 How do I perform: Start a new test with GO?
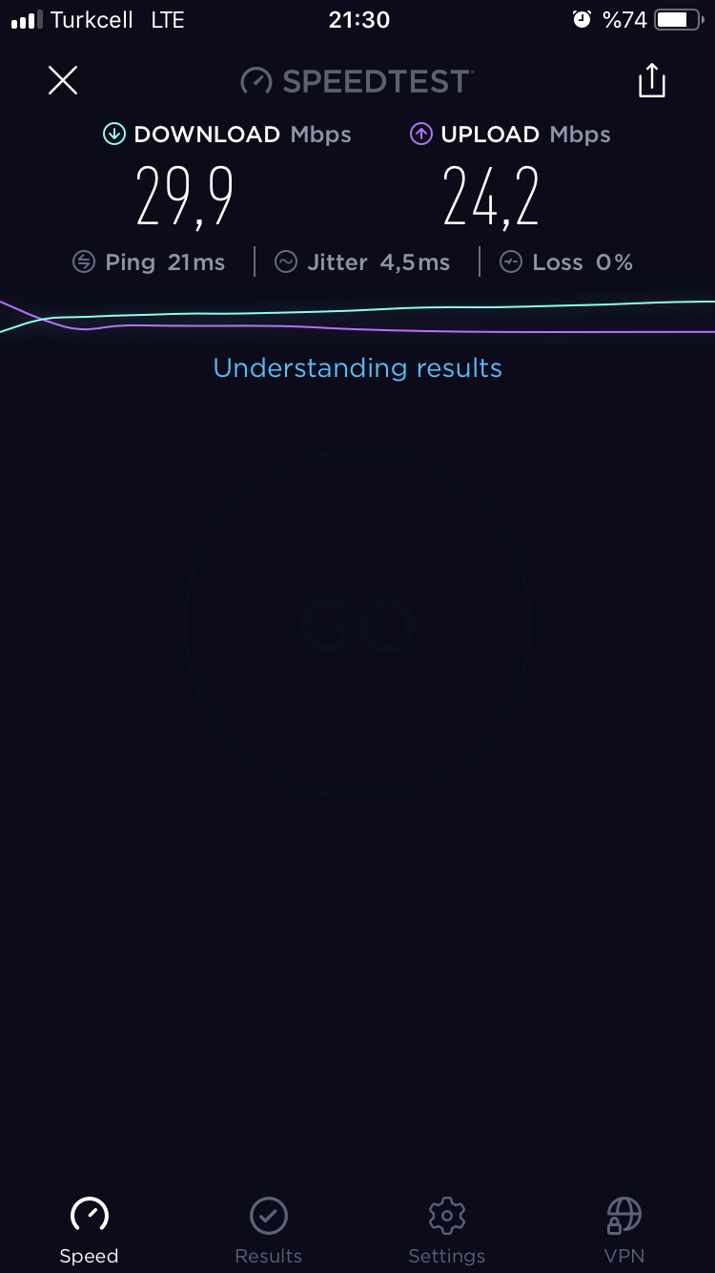click(x=357, y=625)
